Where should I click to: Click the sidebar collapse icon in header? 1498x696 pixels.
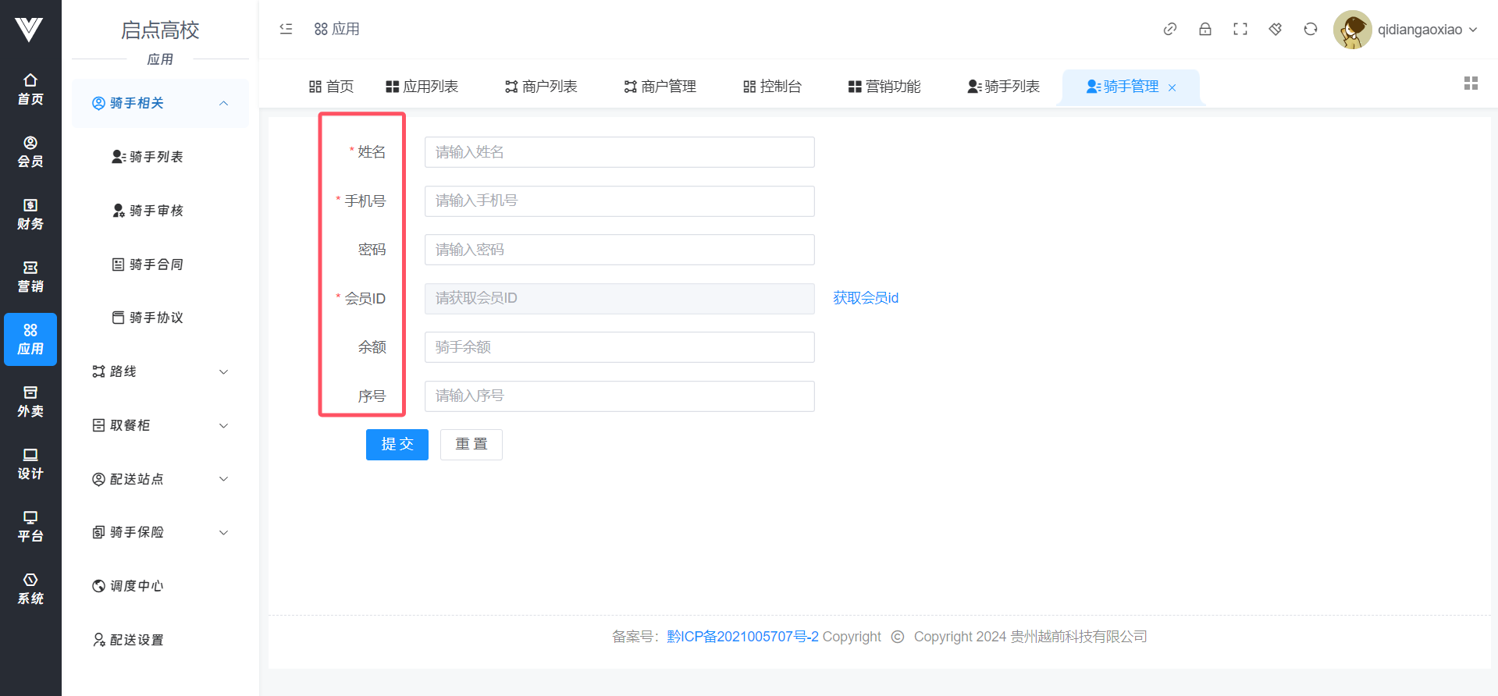point(286,29)
